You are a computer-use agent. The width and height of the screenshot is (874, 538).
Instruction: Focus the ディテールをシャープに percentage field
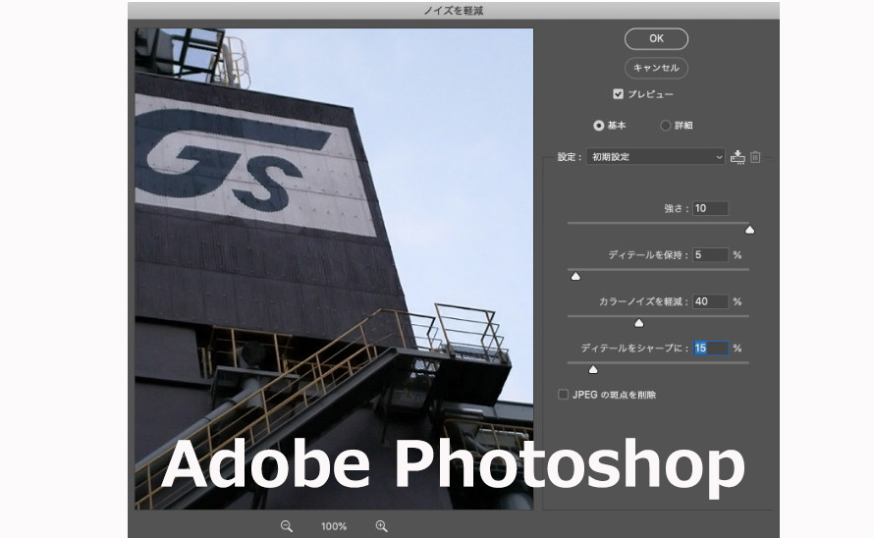pyautogui.click(x=710, y=349)
